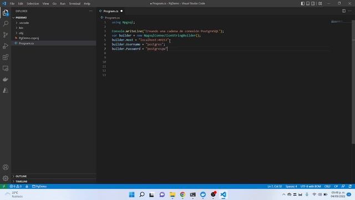Screen dimensions: 355x200
Task: Open the Run menu
Action: 63,4
